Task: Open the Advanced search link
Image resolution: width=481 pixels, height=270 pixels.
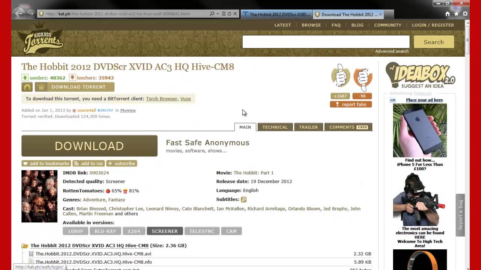Action: (x=392, y=51)
